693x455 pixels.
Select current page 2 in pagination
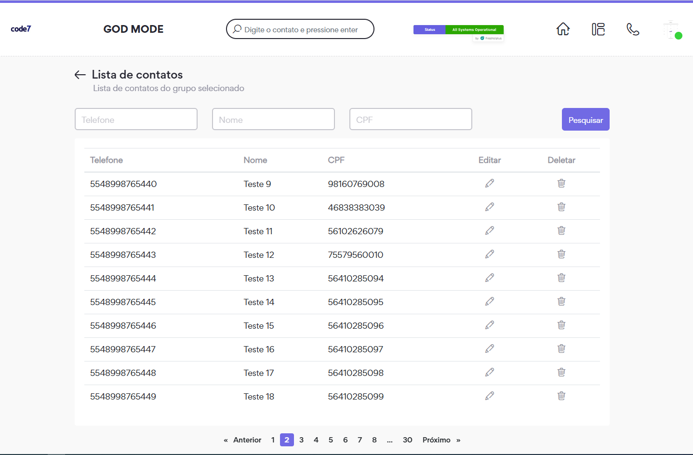pyautogui.click(x=287, y=440)
